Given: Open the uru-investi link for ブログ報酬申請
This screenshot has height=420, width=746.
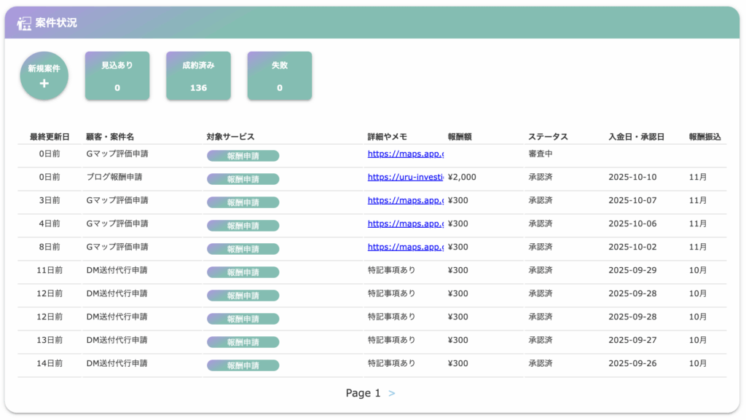Looking at the screenshot, I should click(405, 177).
